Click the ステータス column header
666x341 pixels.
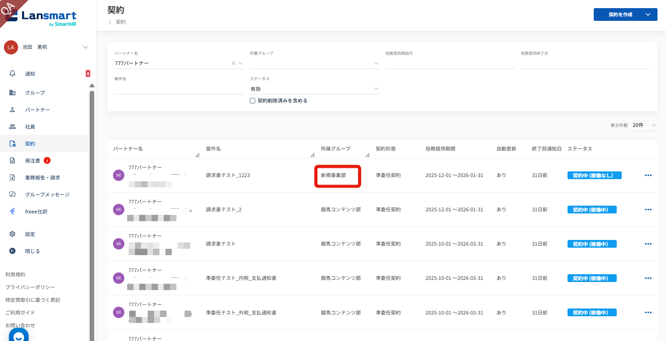(x=580, y=149)
